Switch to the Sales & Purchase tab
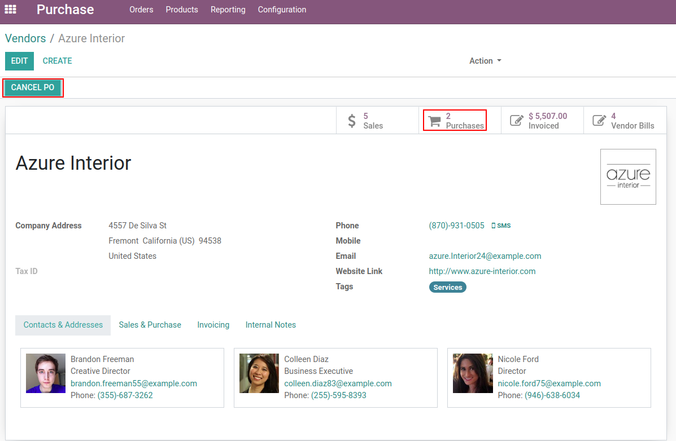Viewport: 676px width, 441px height. click(150, 325)
